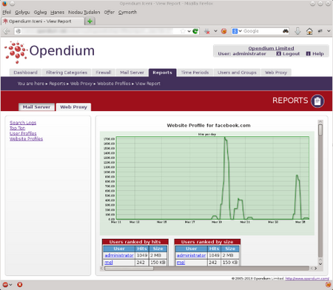Click the Opendium Limited link

point(271,48)
